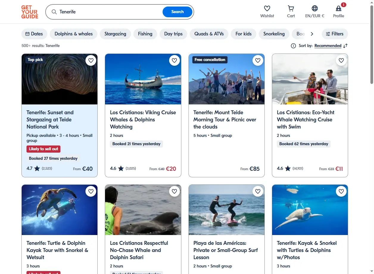Wishlist the Sunset and Stargazing at Teide tour
This screenshot has width=374, height=274.
coord(91,60)
